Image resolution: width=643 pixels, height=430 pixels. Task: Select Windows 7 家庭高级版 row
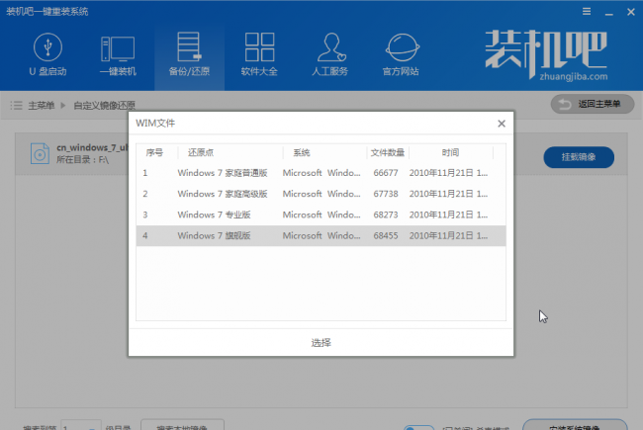pos(321,194)
